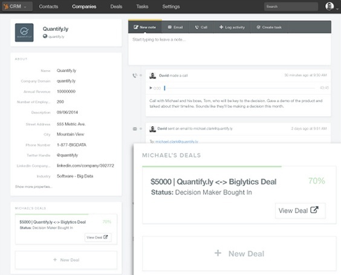This screenshot has height=275, width=341.
Task: Click the globe icon beside quantify.ly
Action: coord(45,36)
